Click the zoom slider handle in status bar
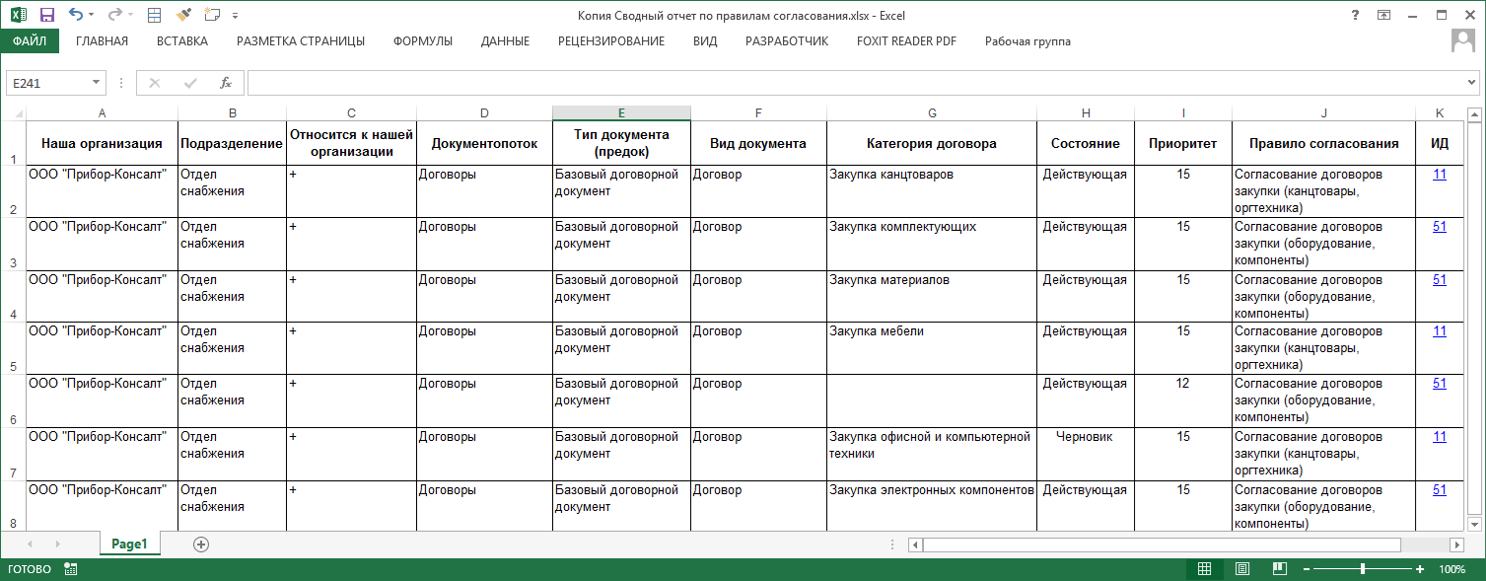 tap(1362, 569)
